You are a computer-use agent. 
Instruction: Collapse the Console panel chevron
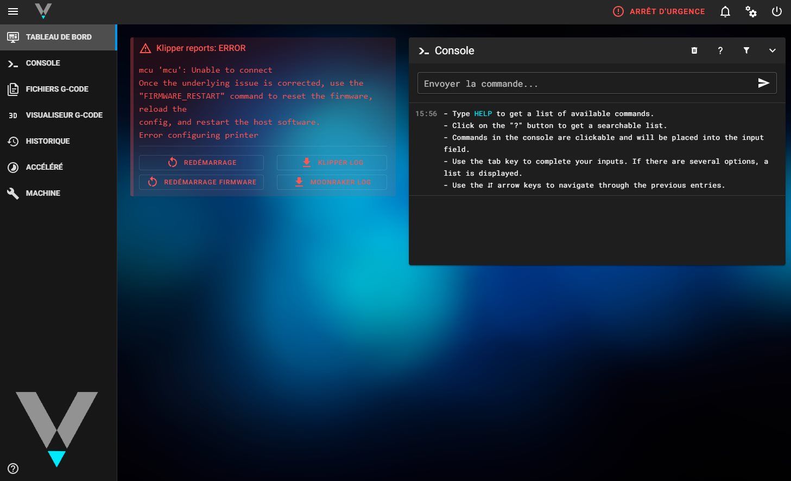tap(772, 50)
